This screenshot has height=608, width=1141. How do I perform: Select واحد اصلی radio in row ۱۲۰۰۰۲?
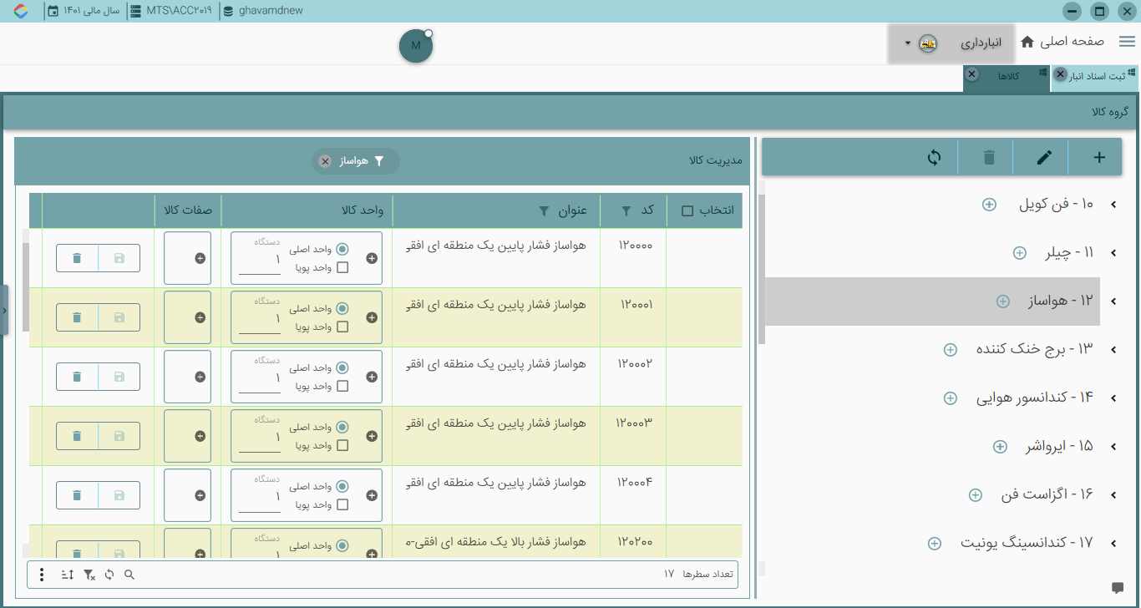tap(342, 368)
